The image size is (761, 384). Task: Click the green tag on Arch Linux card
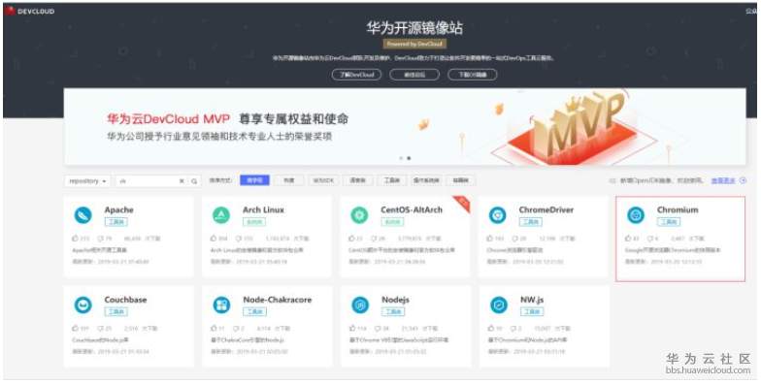click(x=254, y=222)
